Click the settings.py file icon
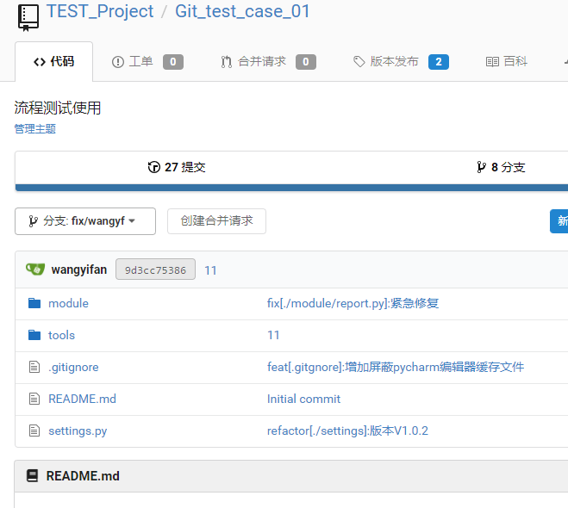The width and height of the screenshot is (568, 508). coord(34,431)
